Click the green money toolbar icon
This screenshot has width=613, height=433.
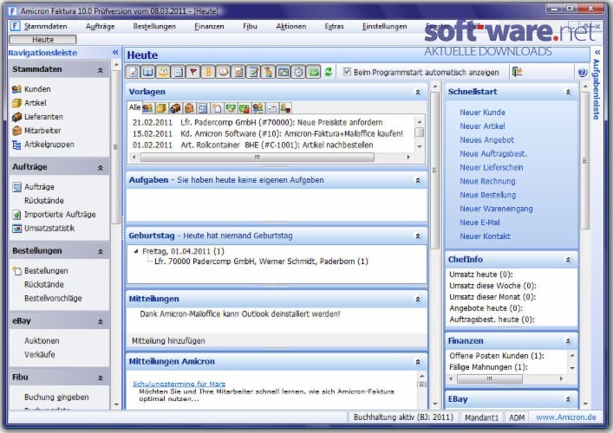[x=314, y=72]
